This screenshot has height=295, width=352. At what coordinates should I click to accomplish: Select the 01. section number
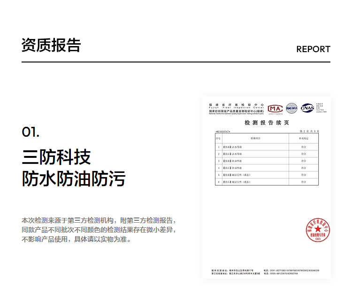[x=31, y=132]
